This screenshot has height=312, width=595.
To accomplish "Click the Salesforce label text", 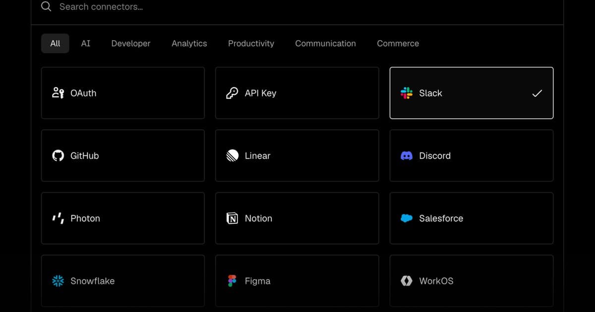I will [441, 218].
